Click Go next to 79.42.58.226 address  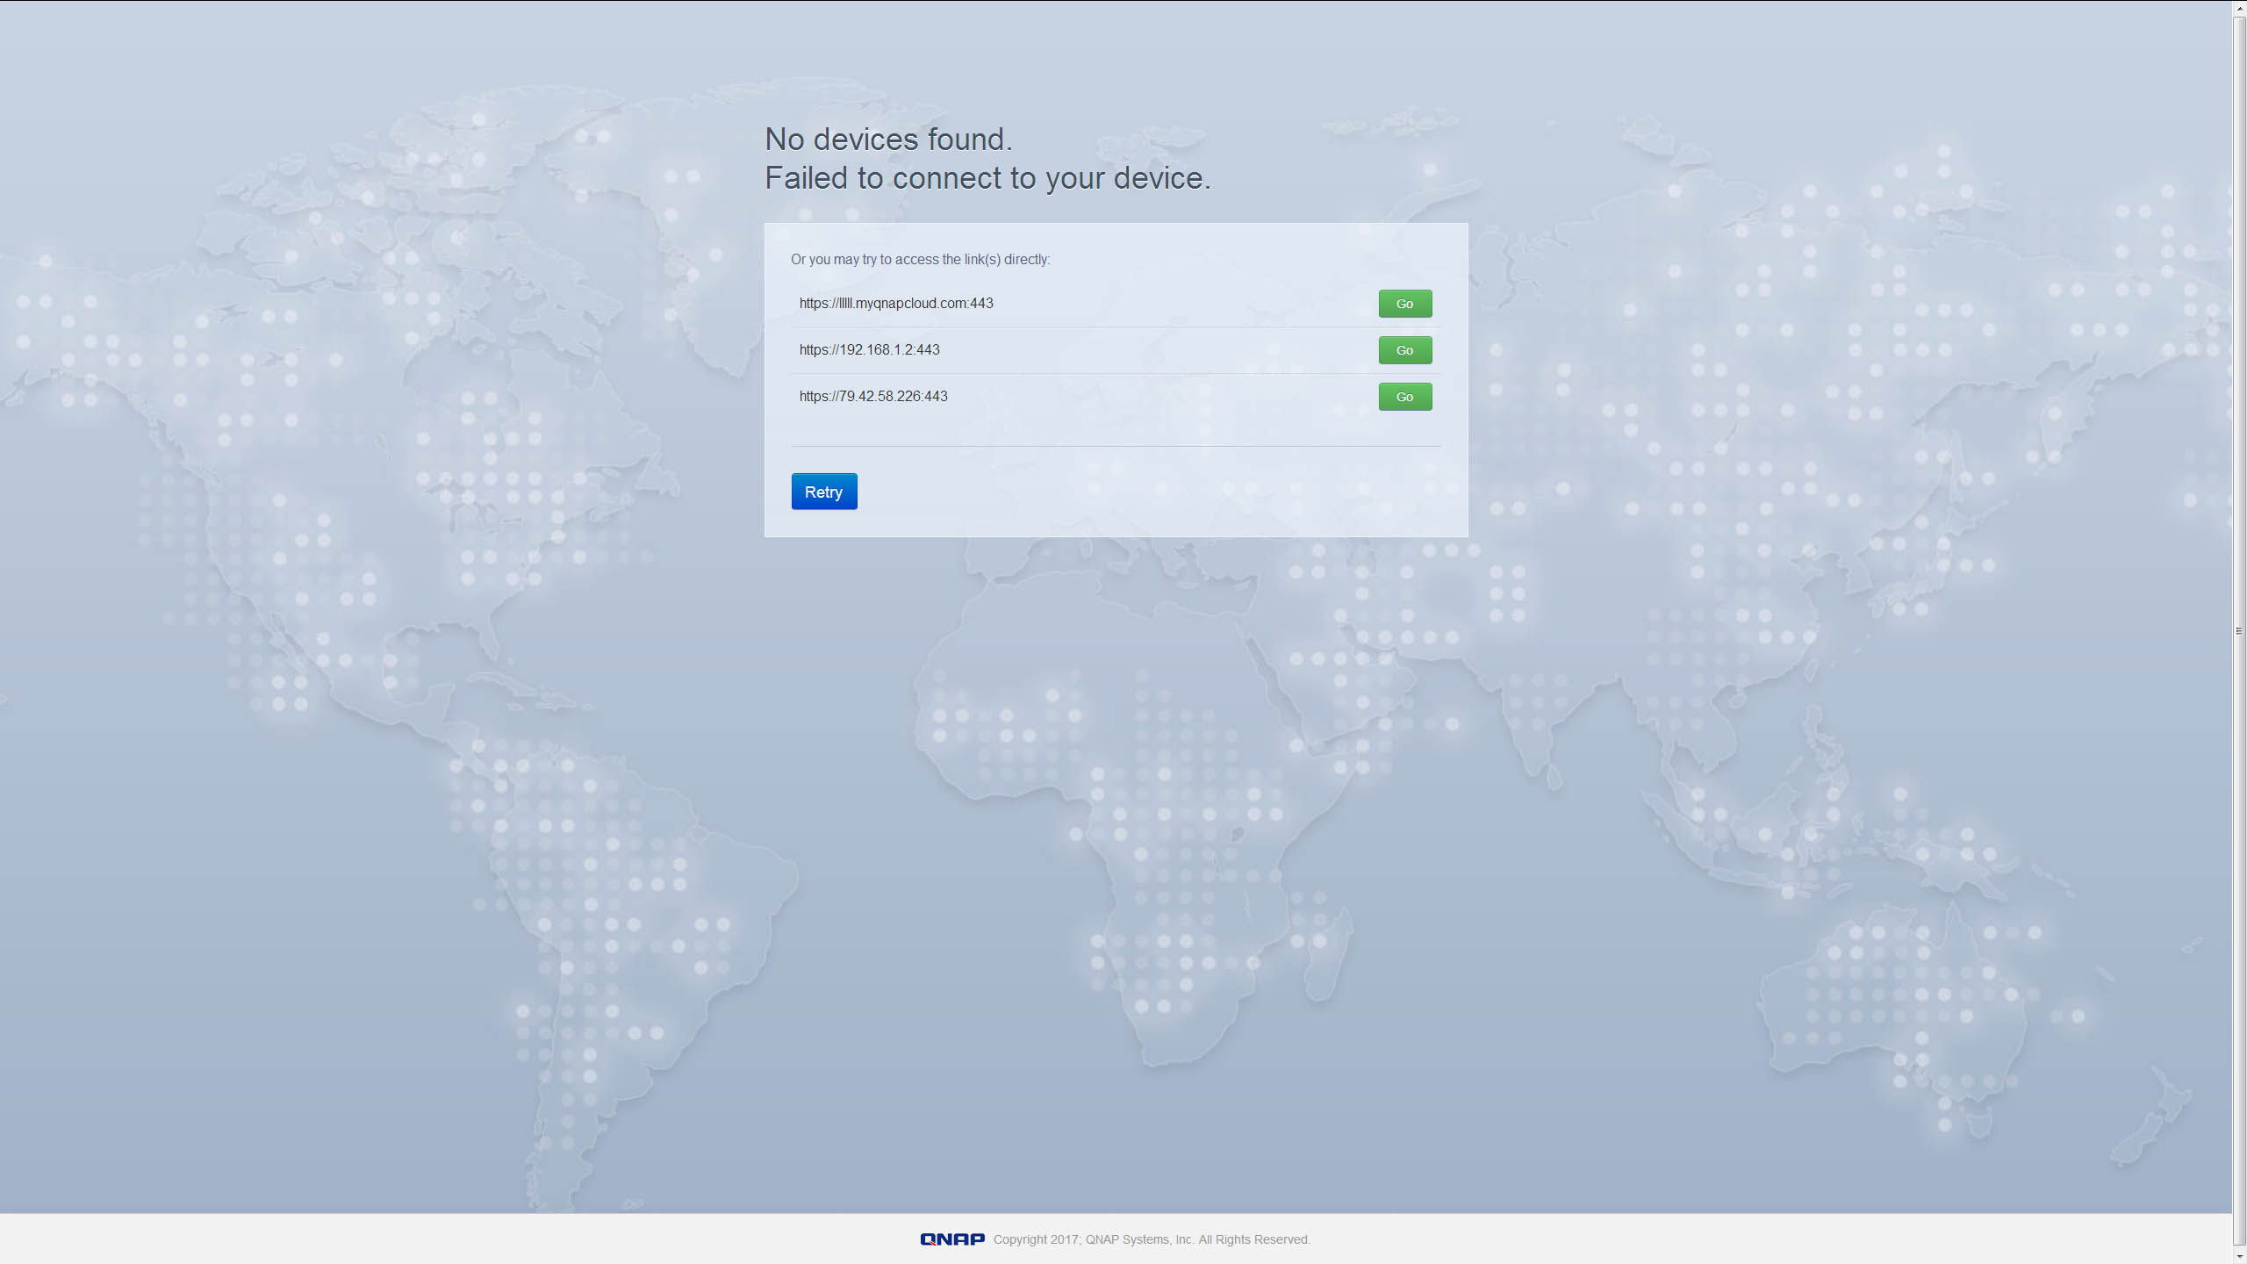tap(1404, 397)
